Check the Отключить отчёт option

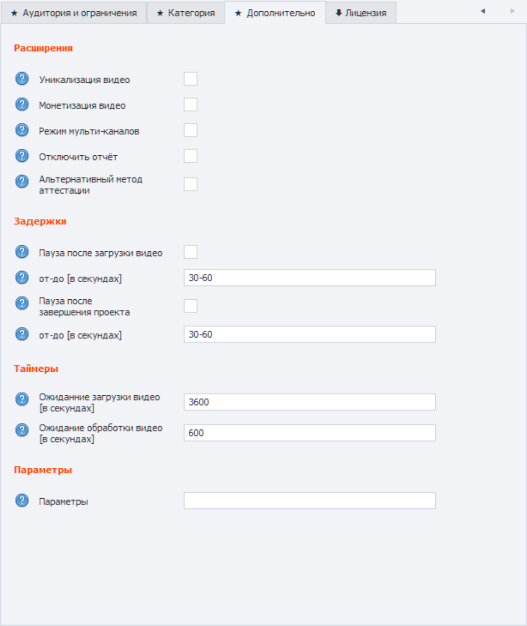(x=191, y=156)
